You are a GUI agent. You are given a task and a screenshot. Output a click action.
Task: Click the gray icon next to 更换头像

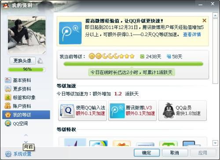(40, 61)
